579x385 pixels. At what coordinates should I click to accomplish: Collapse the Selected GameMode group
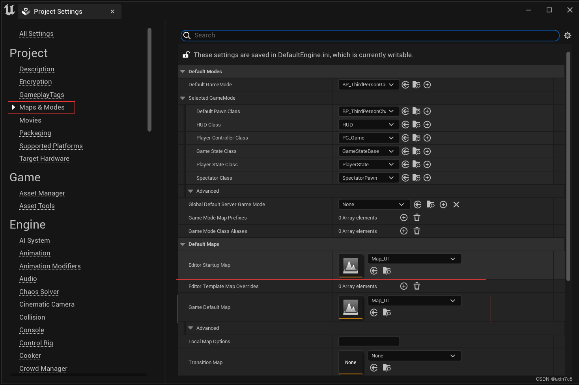point(183,98)
